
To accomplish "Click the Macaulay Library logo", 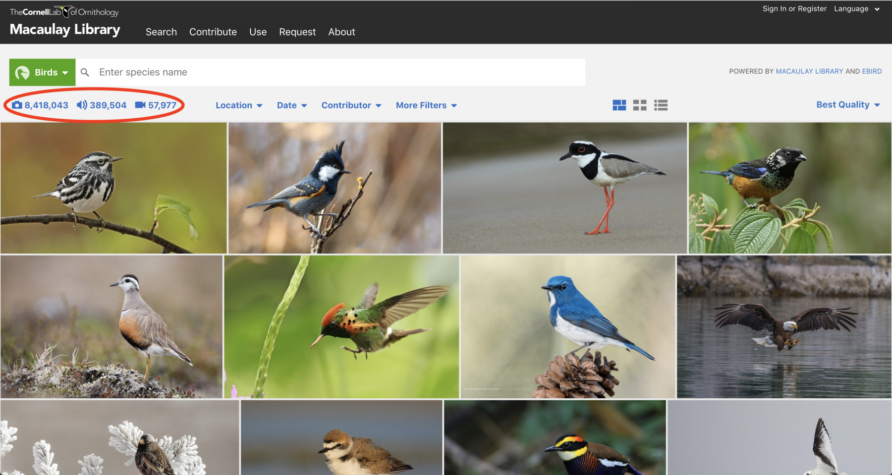I will 65,30.
